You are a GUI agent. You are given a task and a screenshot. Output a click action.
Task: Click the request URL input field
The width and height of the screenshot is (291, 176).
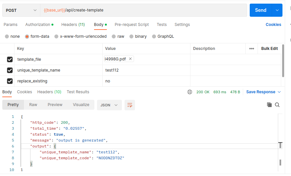pos(144,10)
